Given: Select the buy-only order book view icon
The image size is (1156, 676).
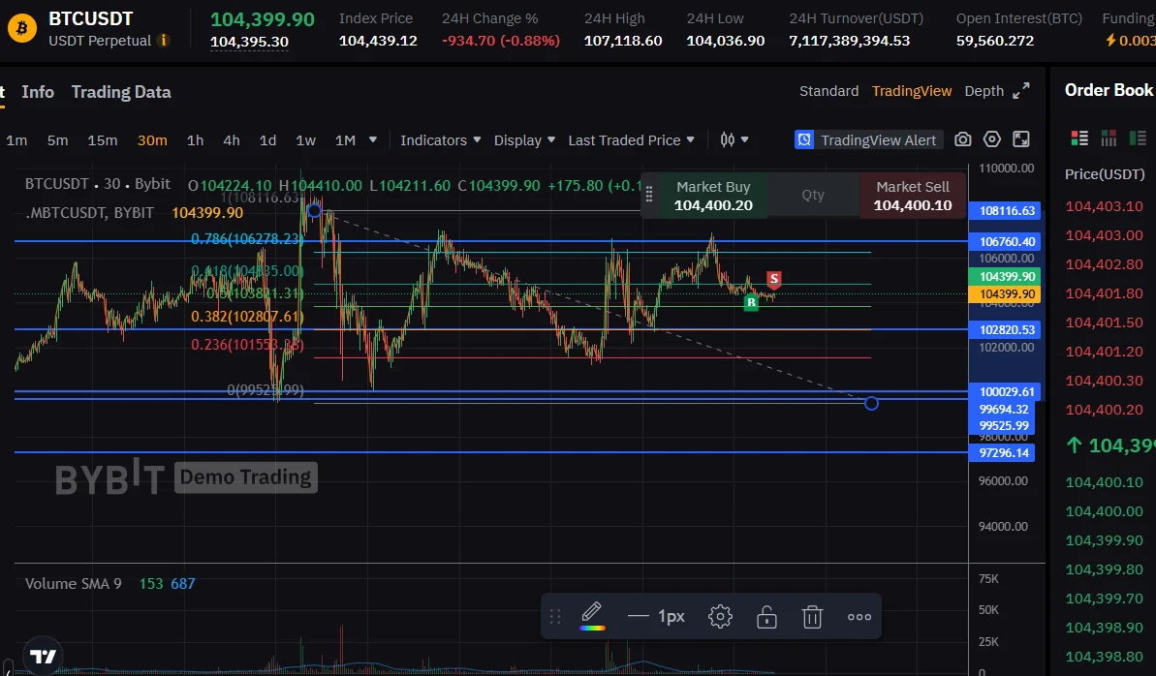Looking at the screenshot, I should [1139, 138].
